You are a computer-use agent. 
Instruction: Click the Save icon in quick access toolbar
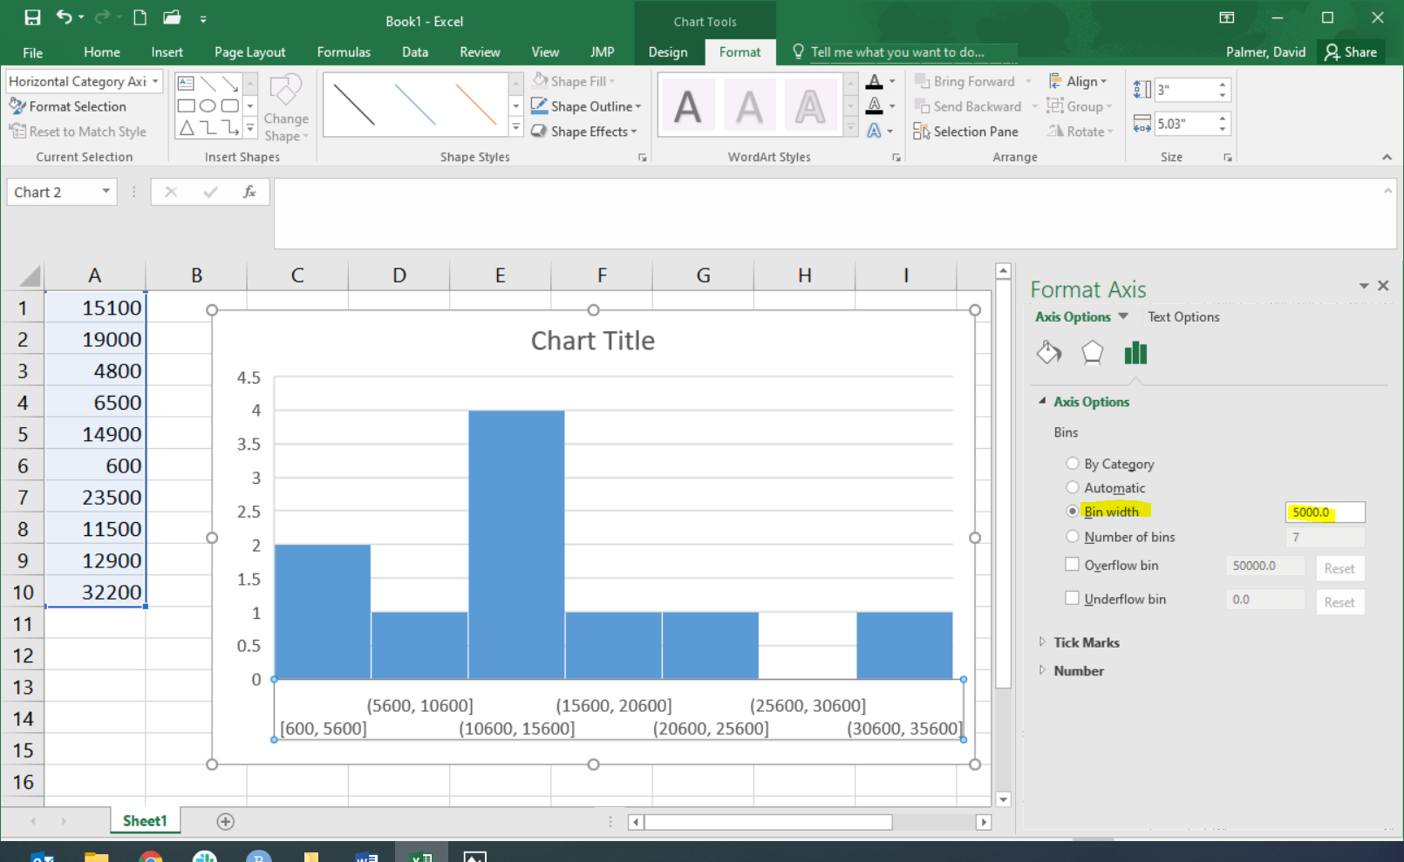(32, 17)
